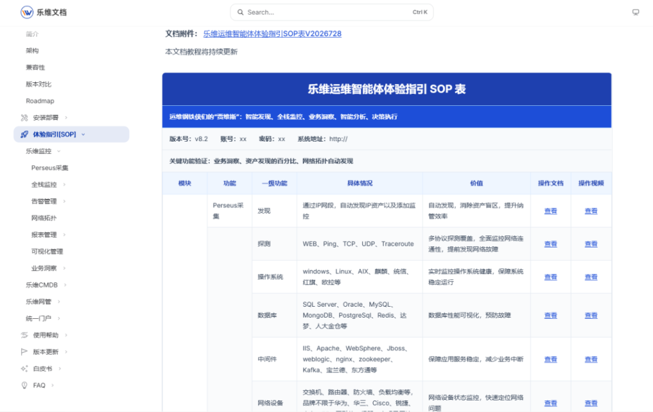
Task: Click the 模块 column header
Action: (184, 183)
